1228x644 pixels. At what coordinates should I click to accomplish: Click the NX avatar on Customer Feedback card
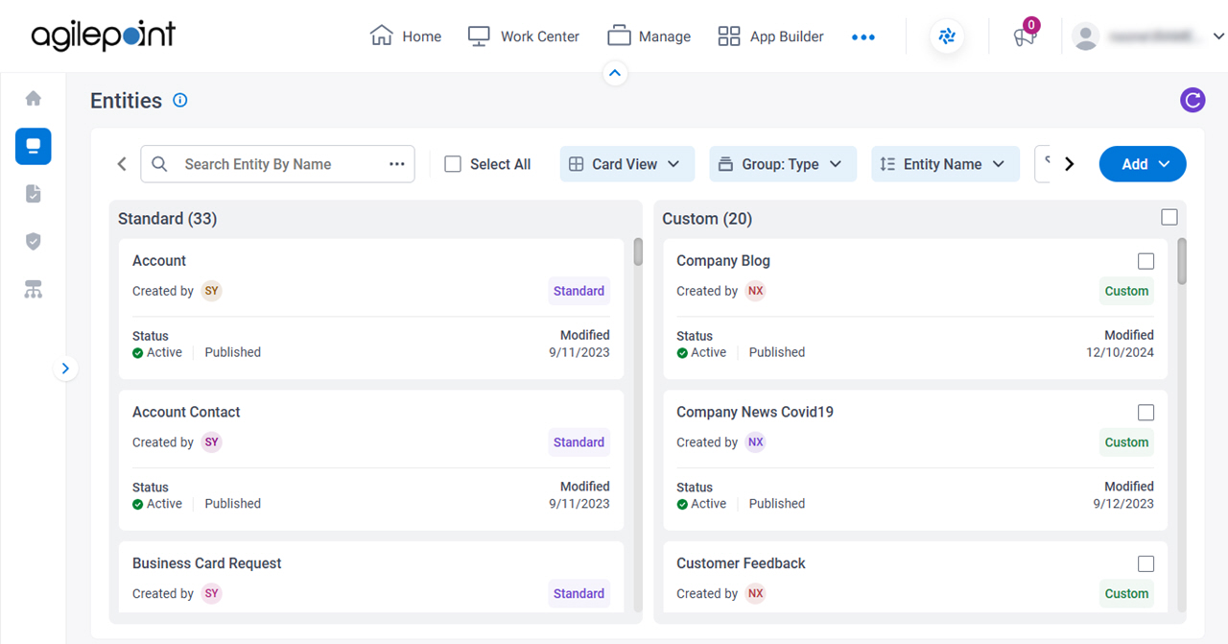[x=756, y=593]
